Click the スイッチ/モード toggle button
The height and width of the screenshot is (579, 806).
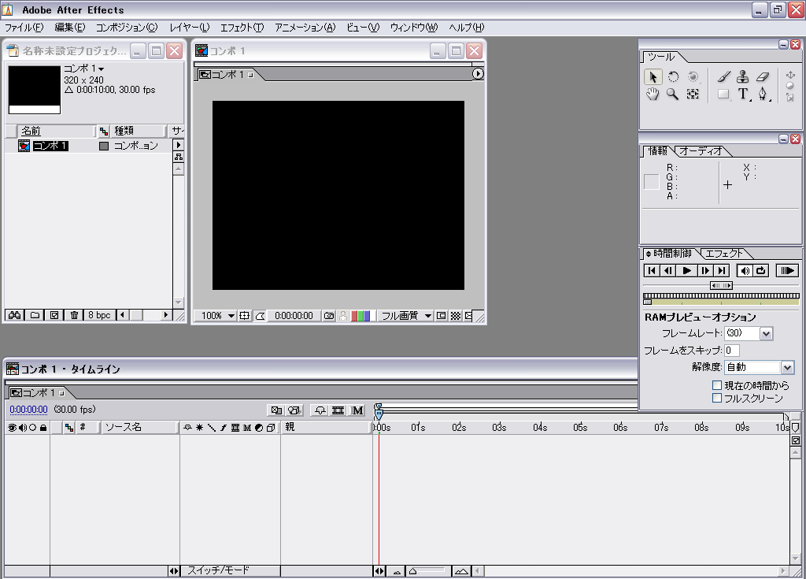tap(230, 571)
